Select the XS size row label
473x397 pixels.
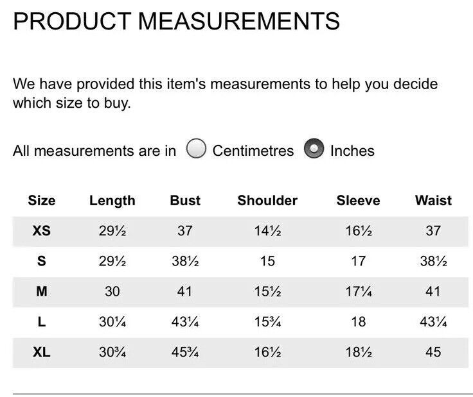click(x=42, y=231)
